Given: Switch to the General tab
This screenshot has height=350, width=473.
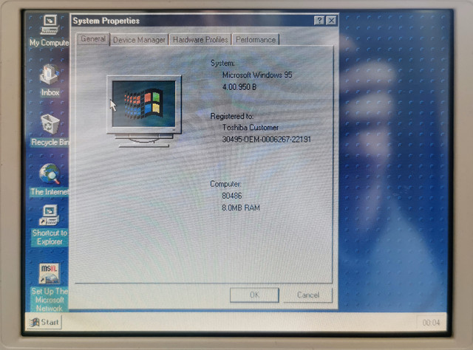Looking at the screenshot, I should click(x=93, y=39).
